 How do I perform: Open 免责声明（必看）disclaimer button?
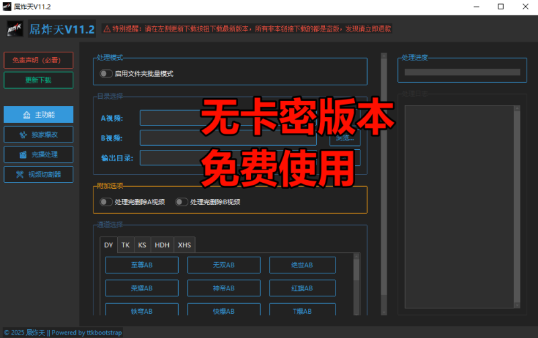click(38, 60)
